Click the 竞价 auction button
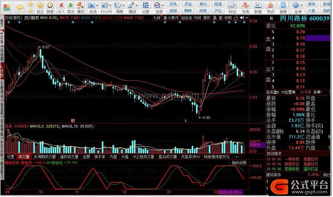Image resolution: width=333 pixels, height=197 pixels. 203,4
